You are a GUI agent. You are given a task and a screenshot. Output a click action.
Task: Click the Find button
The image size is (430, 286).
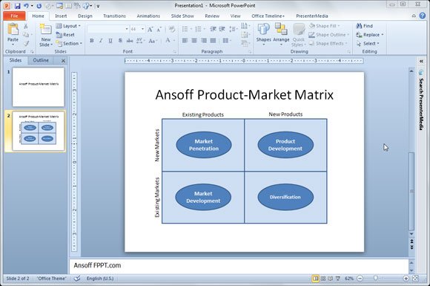tap(365, 26)
